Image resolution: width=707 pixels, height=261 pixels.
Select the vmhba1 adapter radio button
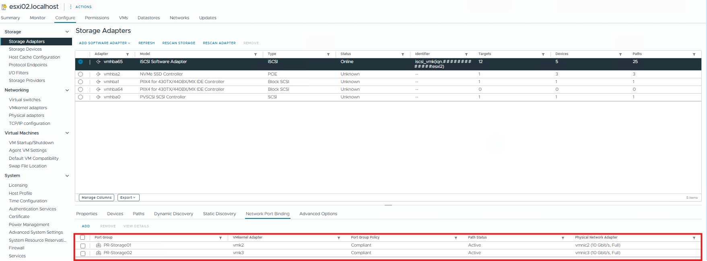coord(80,82)
